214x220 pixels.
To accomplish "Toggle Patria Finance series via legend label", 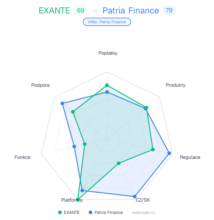I will pos(109,212).
